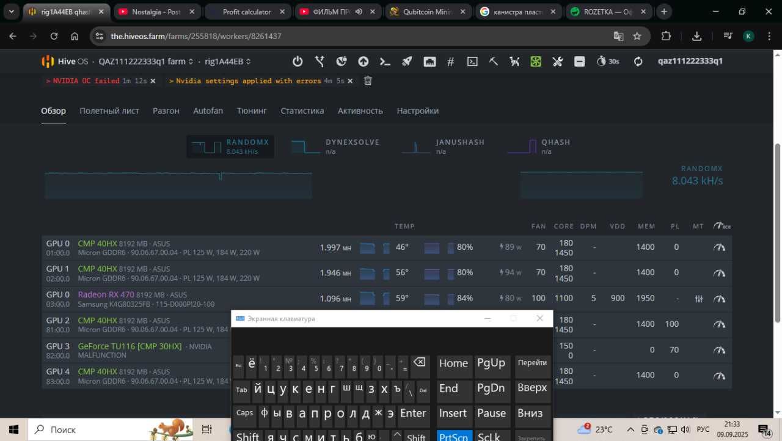Select the QHASH algorithm card
Image resolution: width=782 pixels, height=441 pixels.
(539, 147)
